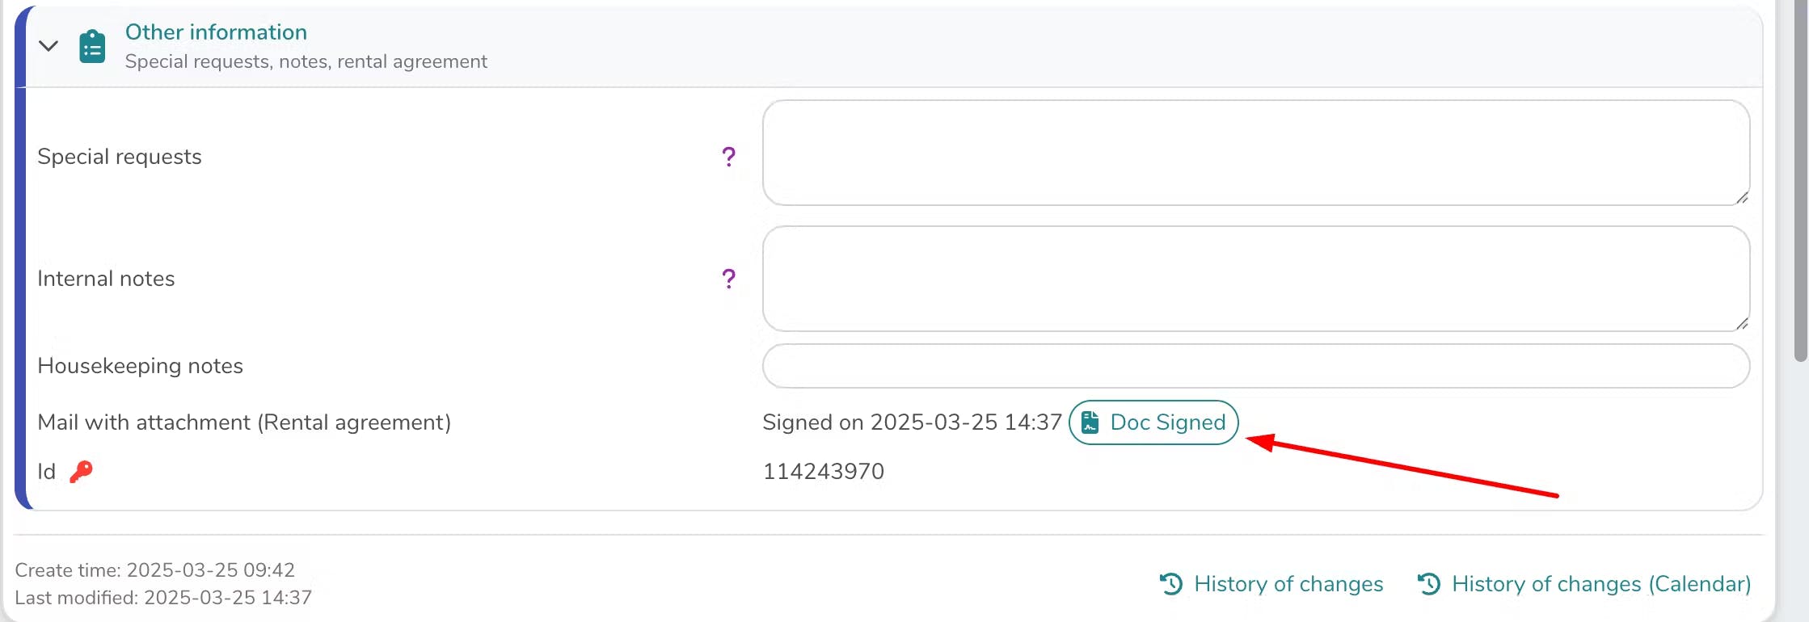Collapse the Other information section chevron
Screen dimensions: 1809x622
point(48,46)
